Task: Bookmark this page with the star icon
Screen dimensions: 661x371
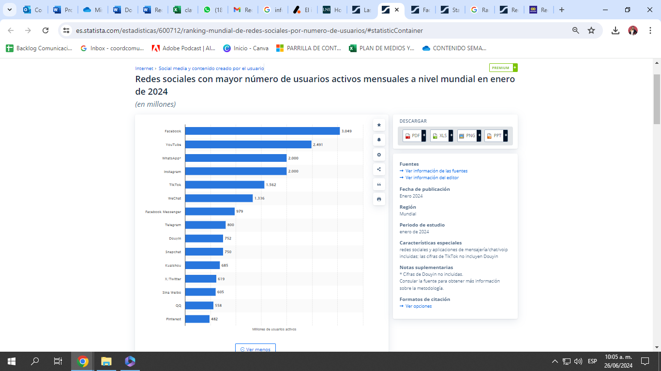Action: [591, 30]
